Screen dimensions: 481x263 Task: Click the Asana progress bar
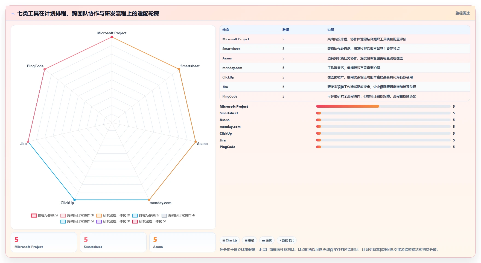(383, 120)
